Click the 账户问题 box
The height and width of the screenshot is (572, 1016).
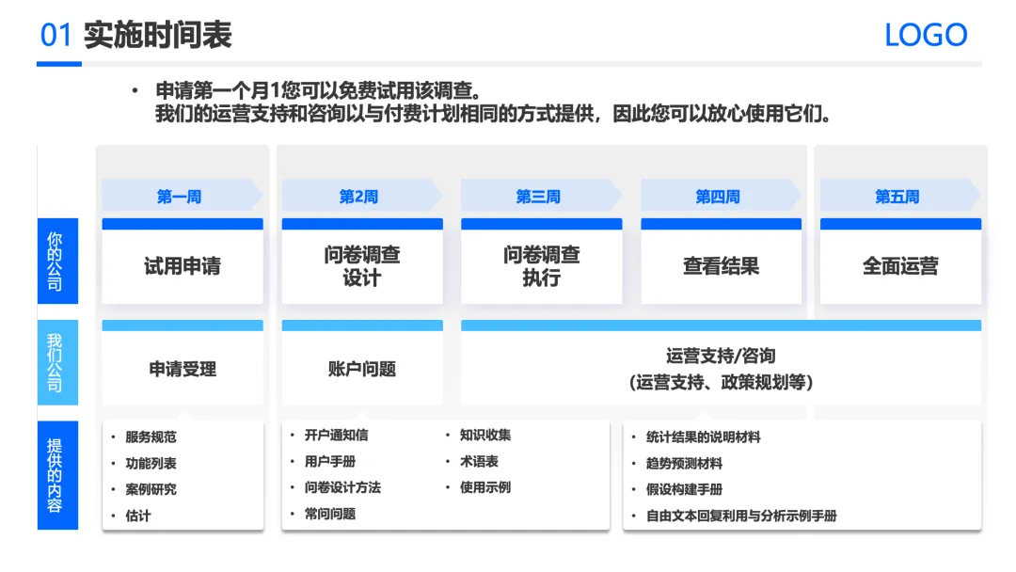point(362,362)
